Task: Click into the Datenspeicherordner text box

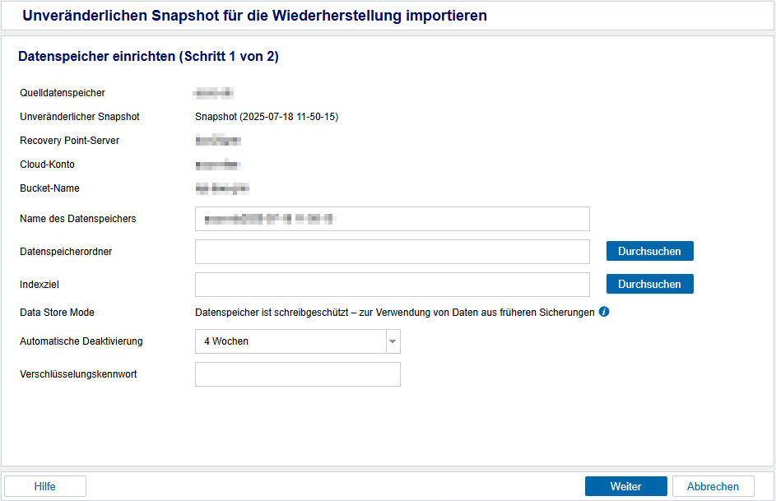Action: 392,252
